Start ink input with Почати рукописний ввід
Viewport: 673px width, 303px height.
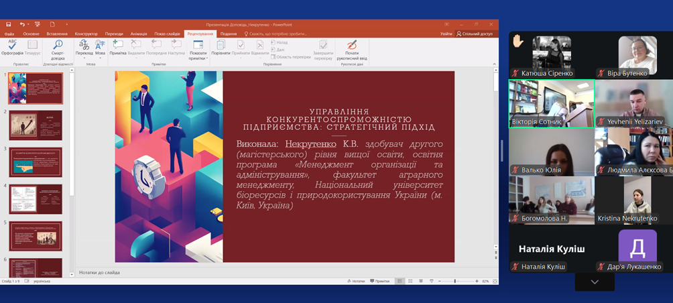pyautogui.click(x=352, y=49)
